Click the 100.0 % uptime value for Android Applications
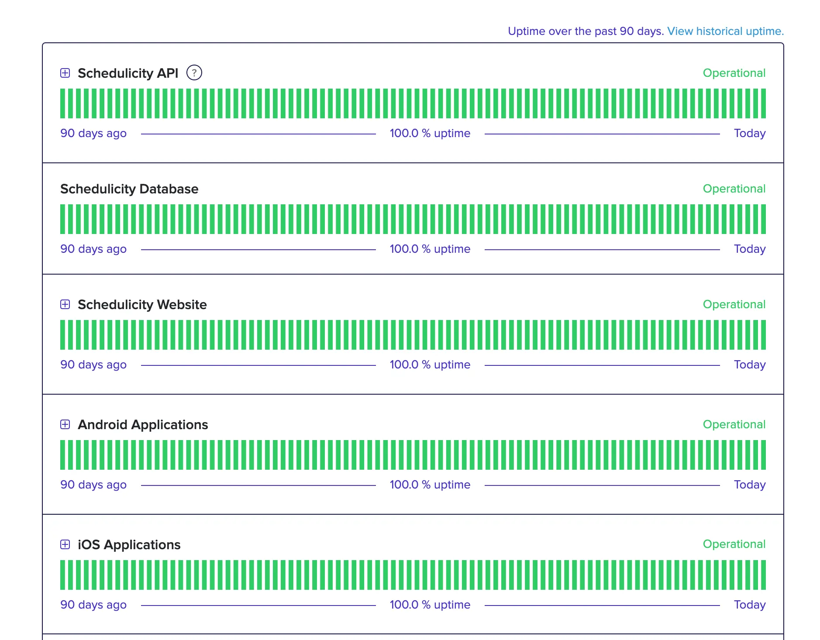The height and width of the screenshot is (640, 820). click(x=430, y=485)
